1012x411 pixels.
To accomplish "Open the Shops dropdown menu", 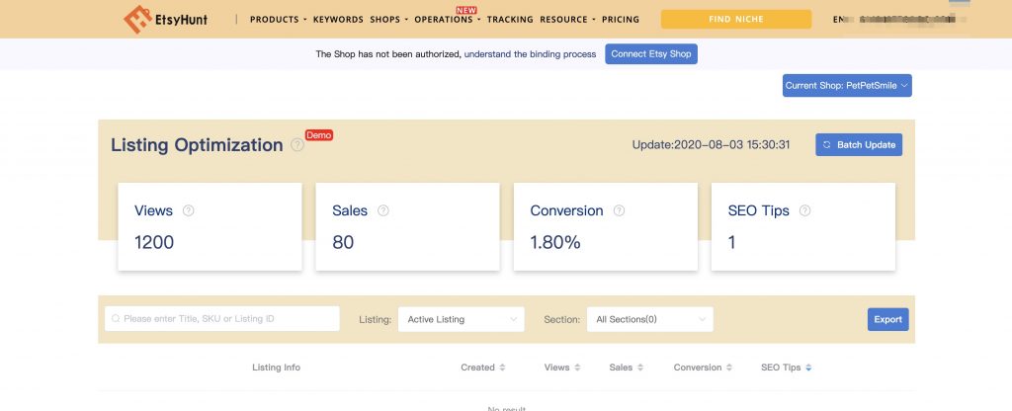I will point(389,20).
